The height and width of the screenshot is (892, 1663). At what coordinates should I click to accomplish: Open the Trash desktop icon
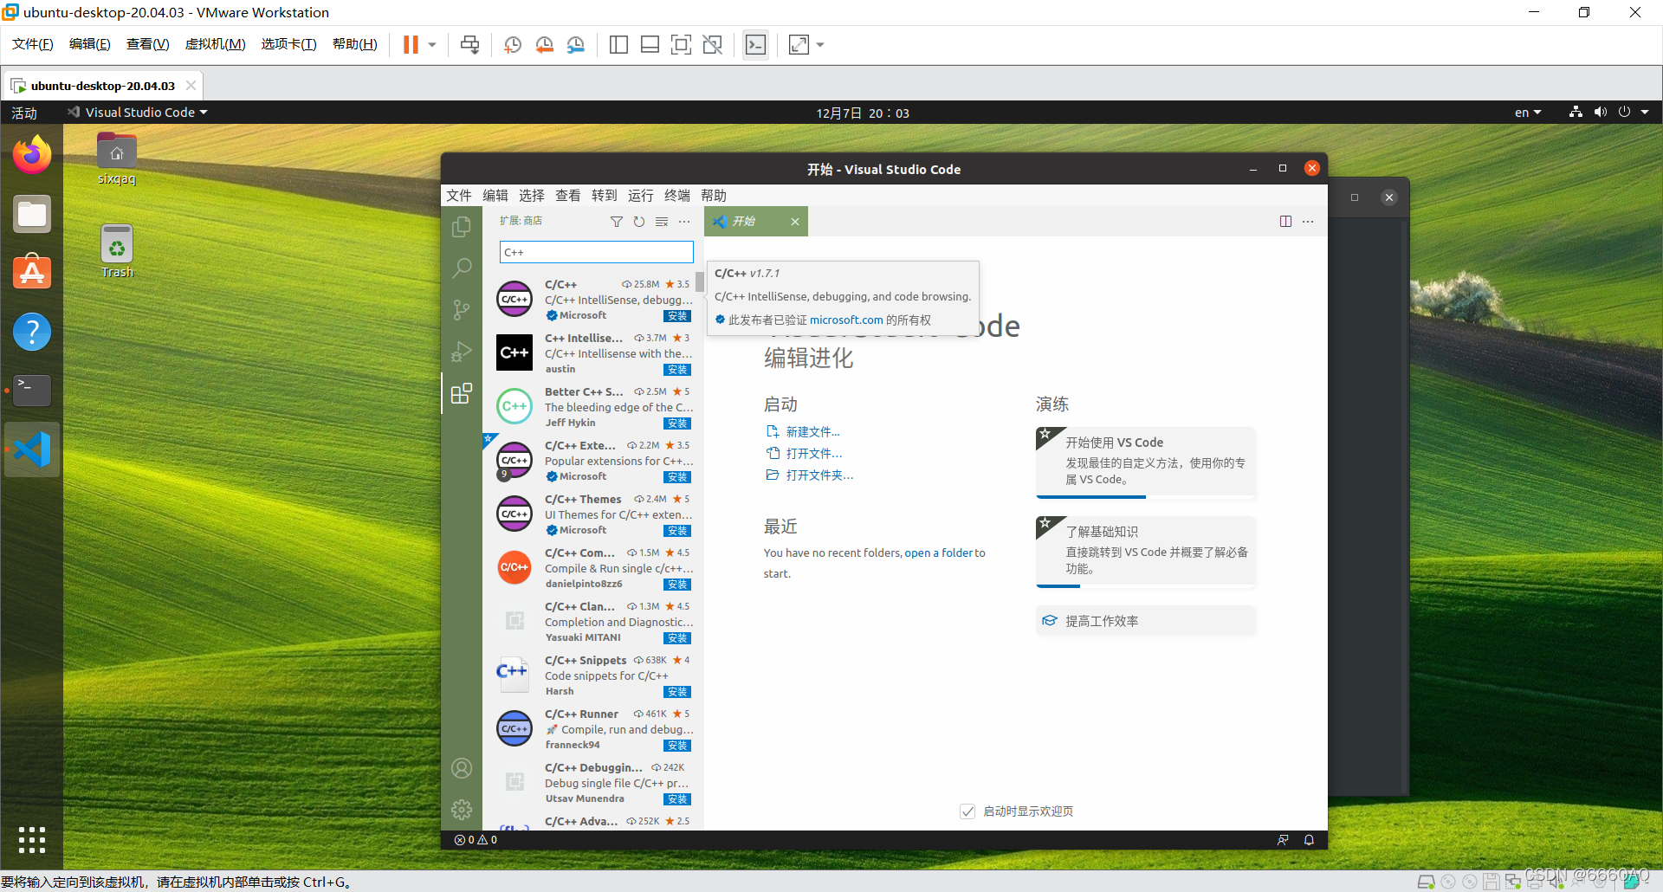[x=117, y=251]
